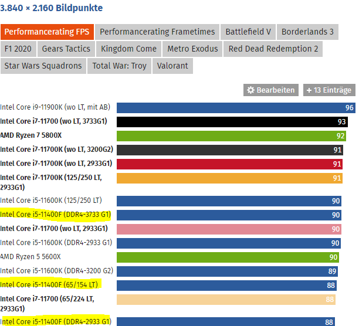Switch to Gears Tactics tab

coord(66,49)
